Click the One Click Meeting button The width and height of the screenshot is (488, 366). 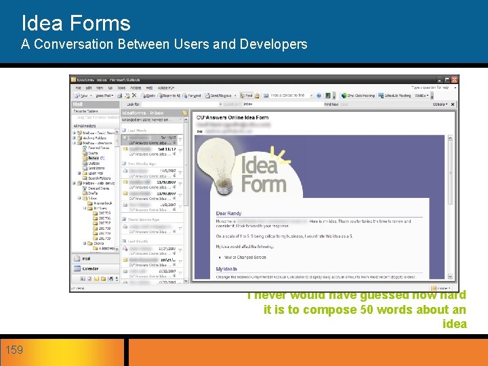tap(358, 96)
